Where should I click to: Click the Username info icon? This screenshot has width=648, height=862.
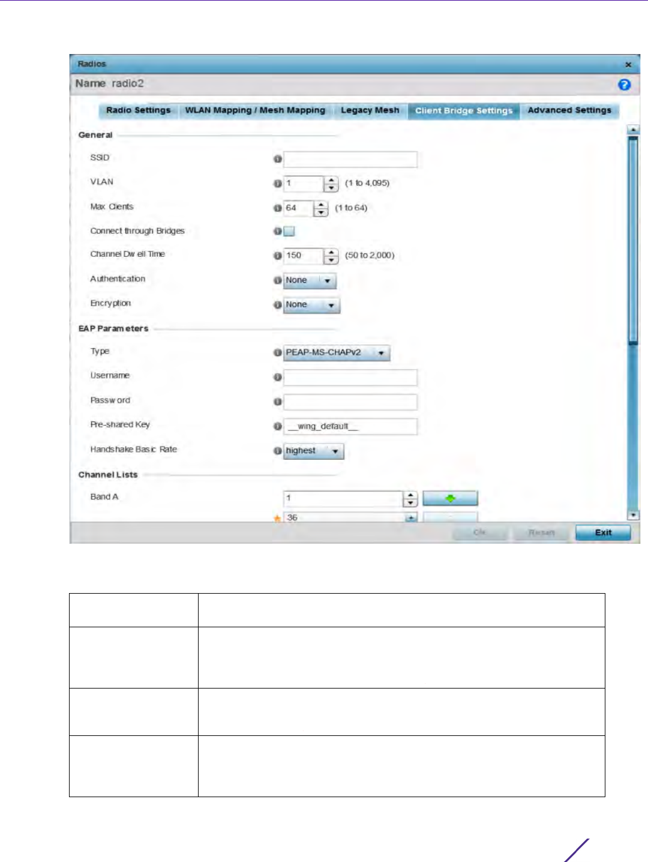point(277,378)
